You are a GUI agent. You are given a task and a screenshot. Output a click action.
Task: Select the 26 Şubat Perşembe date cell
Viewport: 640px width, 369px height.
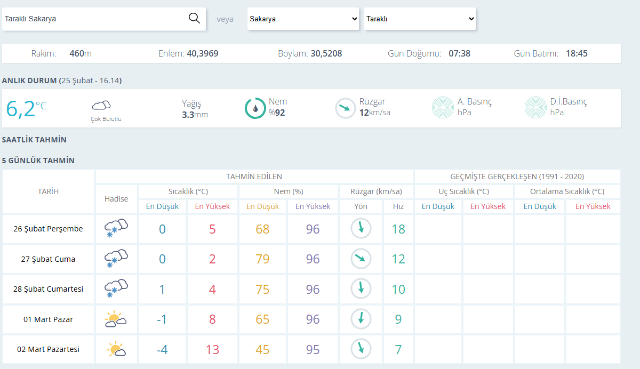tap(49, 229)
